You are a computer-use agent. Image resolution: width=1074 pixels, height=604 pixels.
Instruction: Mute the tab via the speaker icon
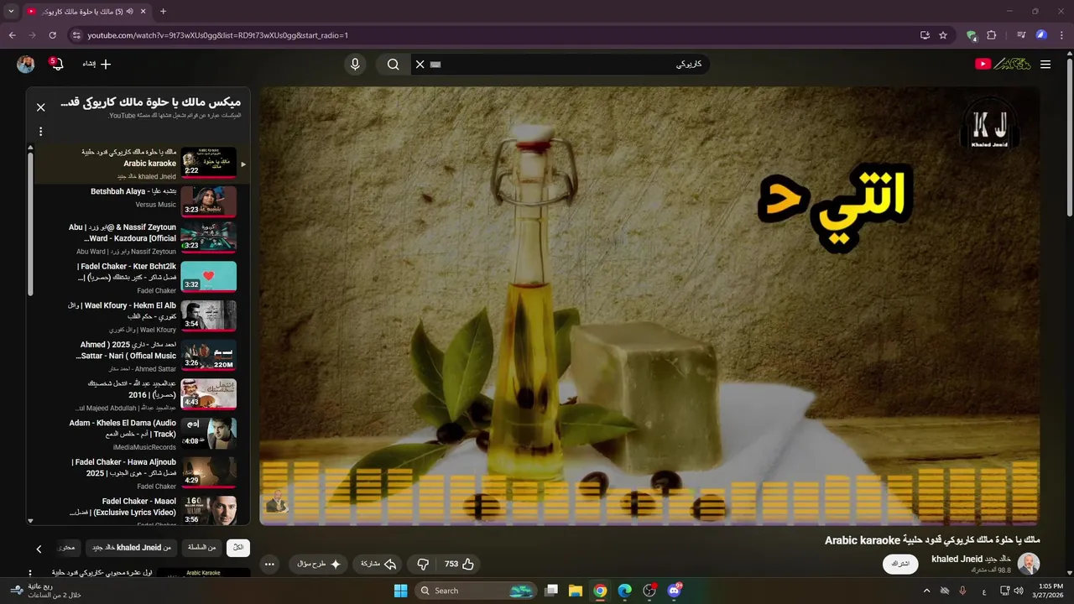[130, 11]
